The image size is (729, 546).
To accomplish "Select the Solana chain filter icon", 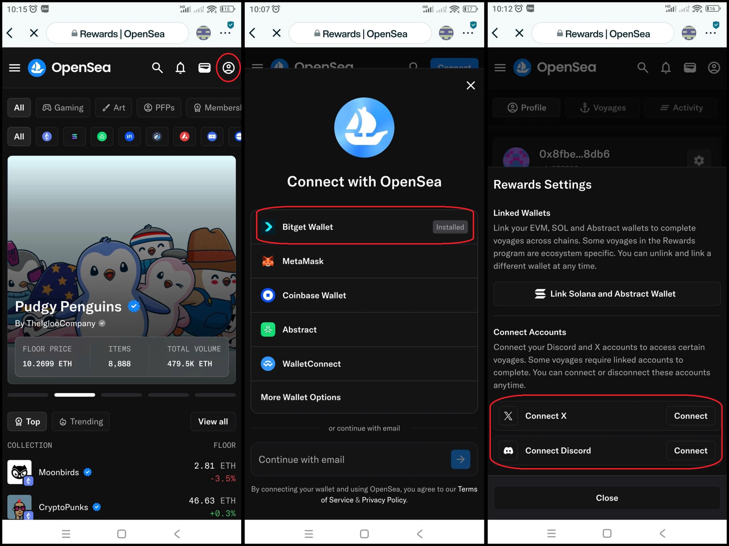I will pos(75,136).
